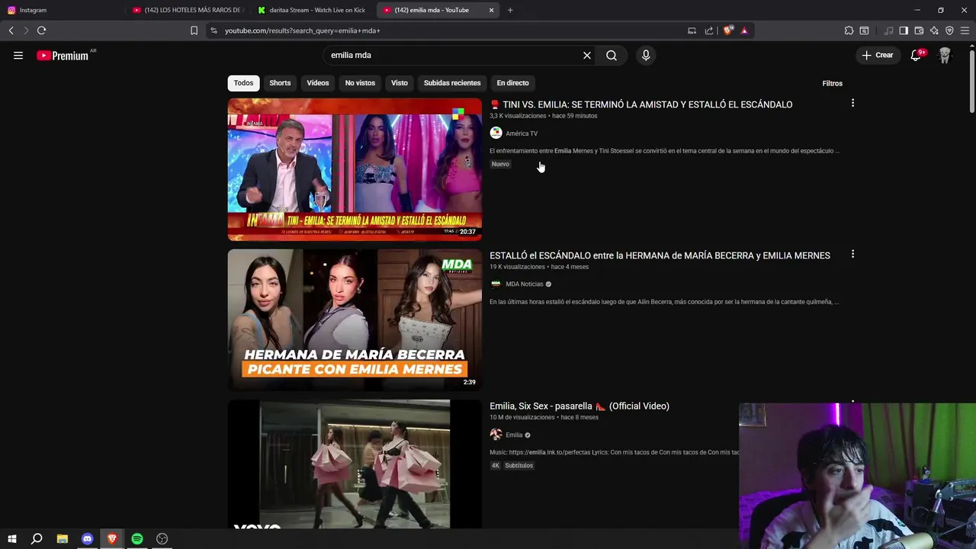Click the Nuevo badge
The height and width of the screenshot is (549, 976).
(x=500, y=164)
